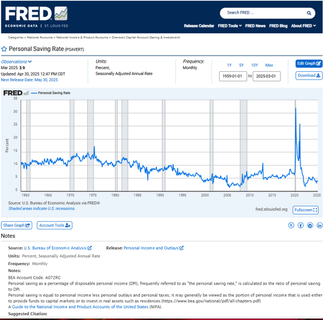This screenshot has width=323, height=320.
Task: Share the graph on Reddit
Action: pos(310,226)
